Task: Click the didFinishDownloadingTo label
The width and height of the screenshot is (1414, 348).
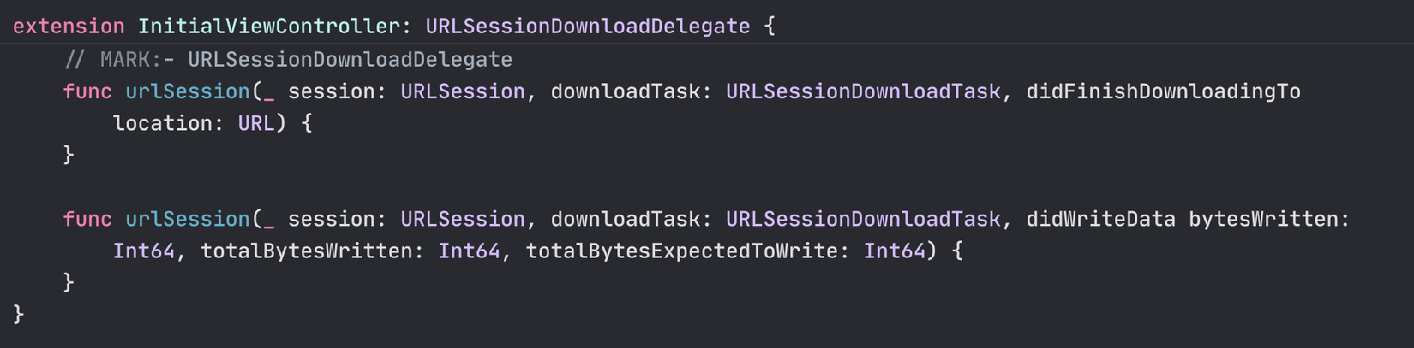Action: pos(1163,91)
